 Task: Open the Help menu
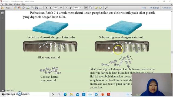pyautogui.click(x=23, y=4)
